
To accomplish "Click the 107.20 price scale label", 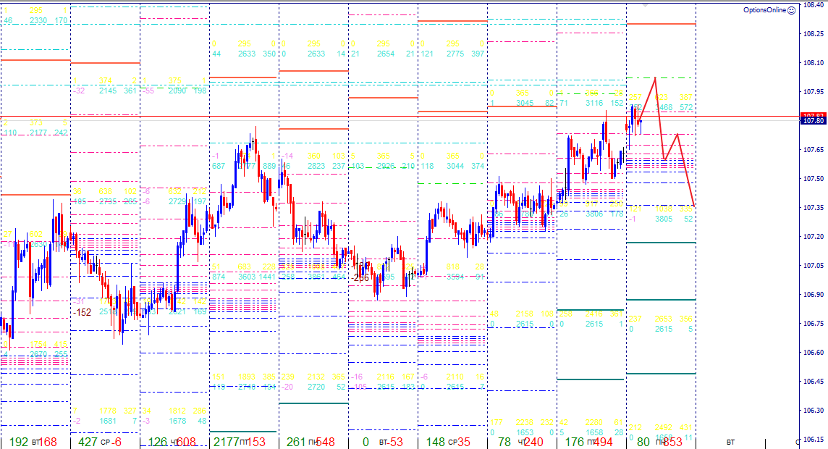I will (x=814, y=237).
